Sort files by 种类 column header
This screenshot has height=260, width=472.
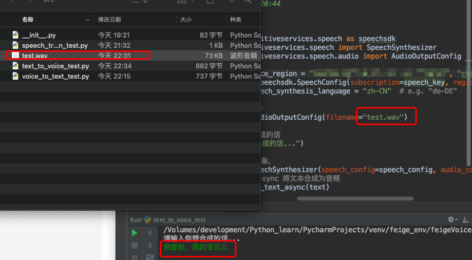tap(236, 20)
